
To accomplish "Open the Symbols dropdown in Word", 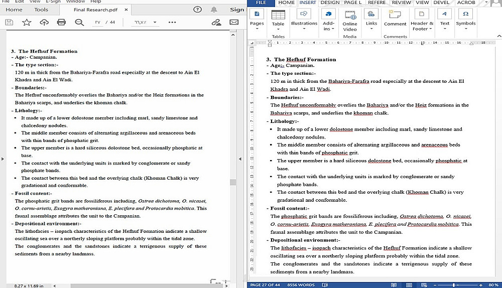I will pyautogui.click(x=466, y=19).
